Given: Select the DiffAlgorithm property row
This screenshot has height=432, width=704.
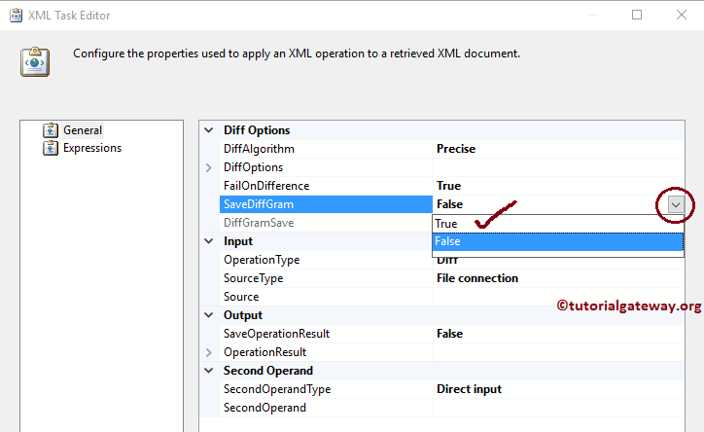Looking at the screenshot, I should pos(452,149).
